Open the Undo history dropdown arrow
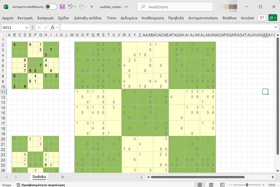 75,7
